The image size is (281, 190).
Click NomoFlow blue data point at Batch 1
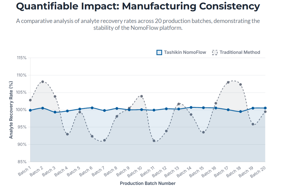pyautogui.click(x=30, y=110)
